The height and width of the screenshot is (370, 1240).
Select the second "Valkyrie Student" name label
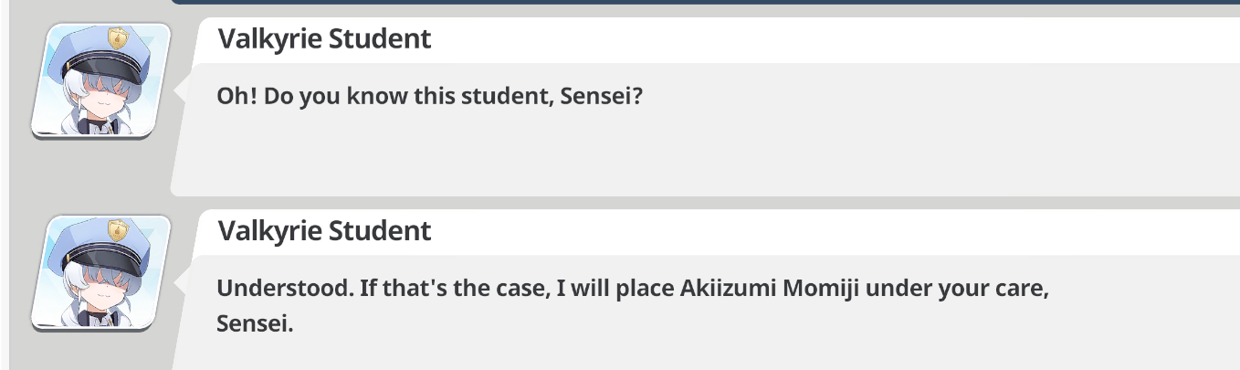coord(324,231)
